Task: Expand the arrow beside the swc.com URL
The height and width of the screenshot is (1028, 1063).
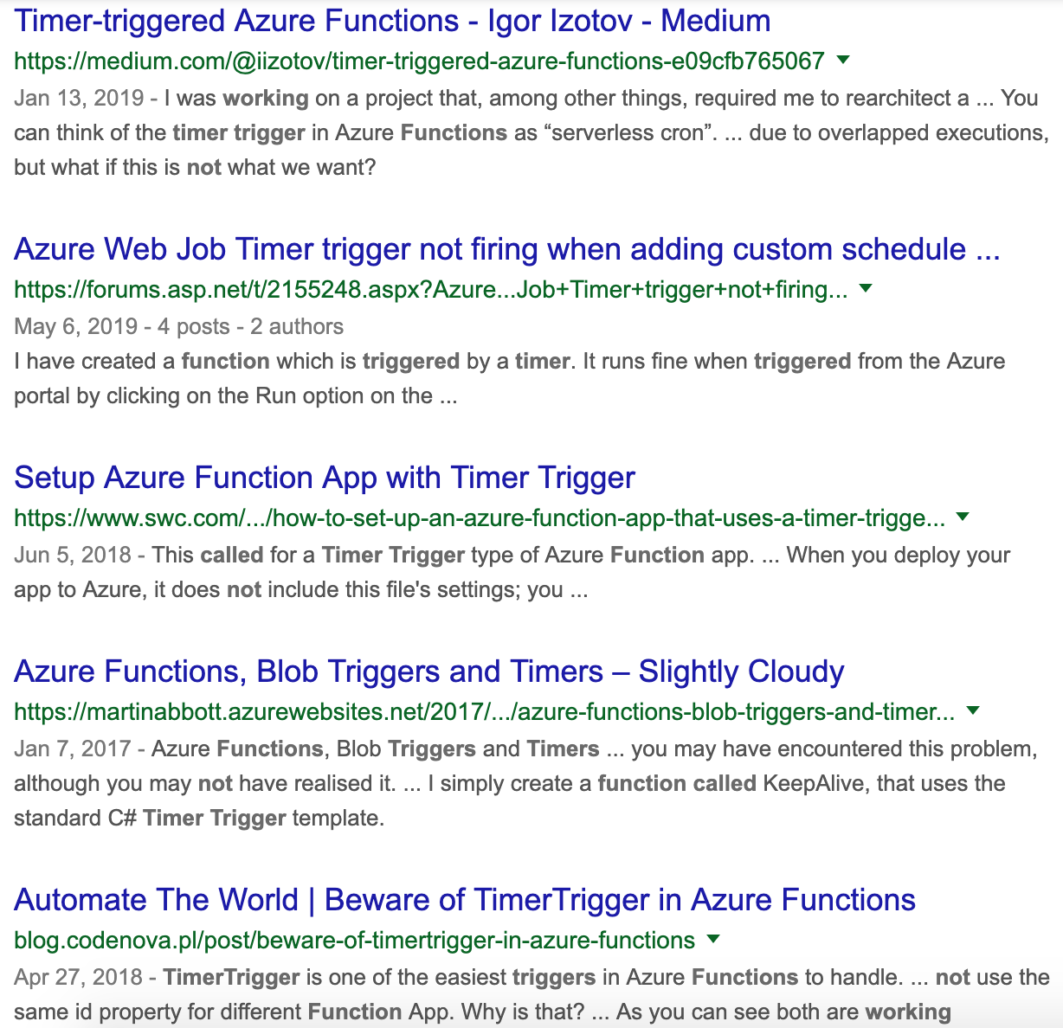Action: pyautogui.click(x=963, y=517)
